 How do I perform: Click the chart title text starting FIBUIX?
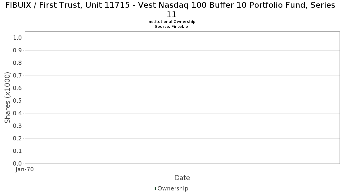pyautogui.click(x=170, y=5)
